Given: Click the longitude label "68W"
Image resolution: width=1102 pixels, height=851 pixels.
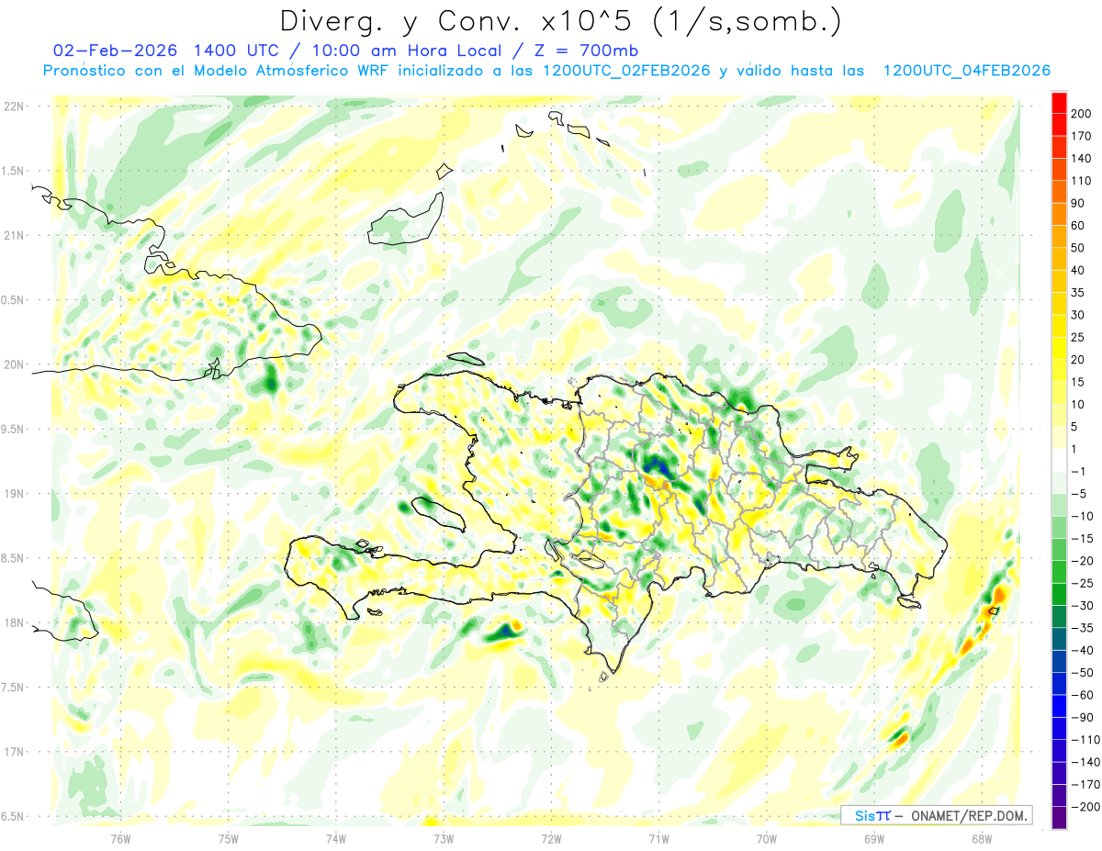Looking at the screenshot, I should click(x=982, y=837).
